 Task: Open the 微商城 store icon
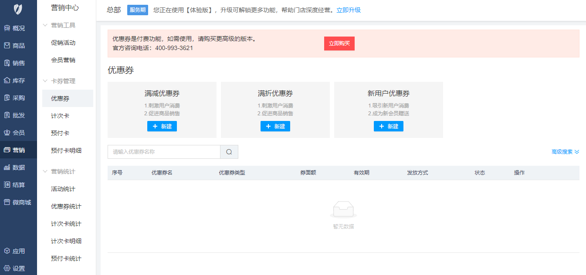(x=7, y=202)
